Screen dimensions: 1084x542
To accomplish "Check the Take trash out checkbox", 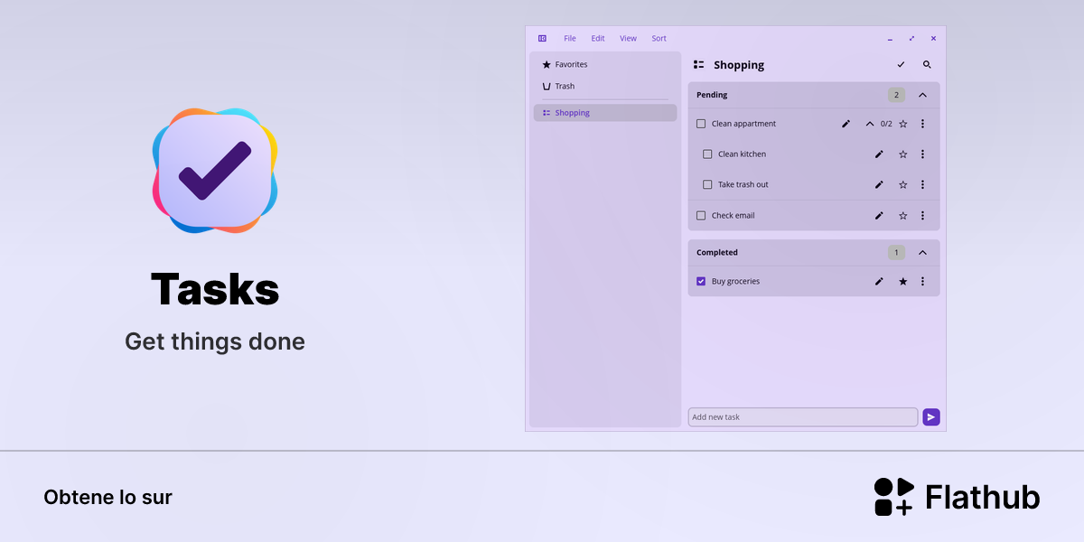I will (x=707, y=184).
